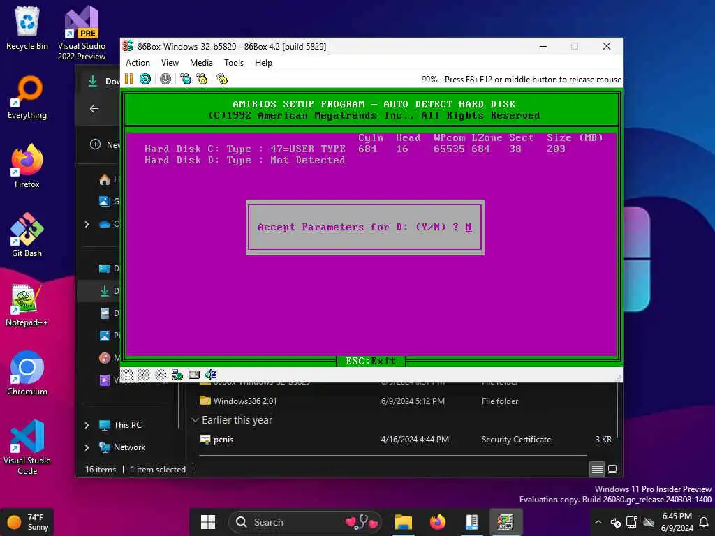Open Home icon in File Explorer sidebar
This screenshot has height=536, width=715.
[105, 179]
